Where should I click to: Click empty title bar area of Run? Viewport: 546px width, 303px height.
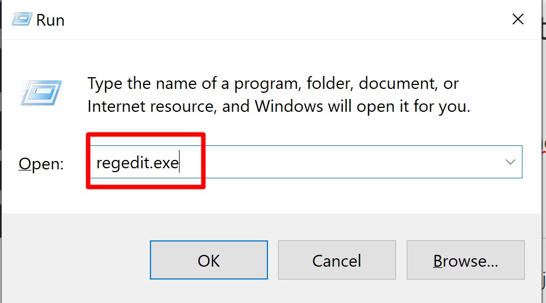tap(280, 20)
